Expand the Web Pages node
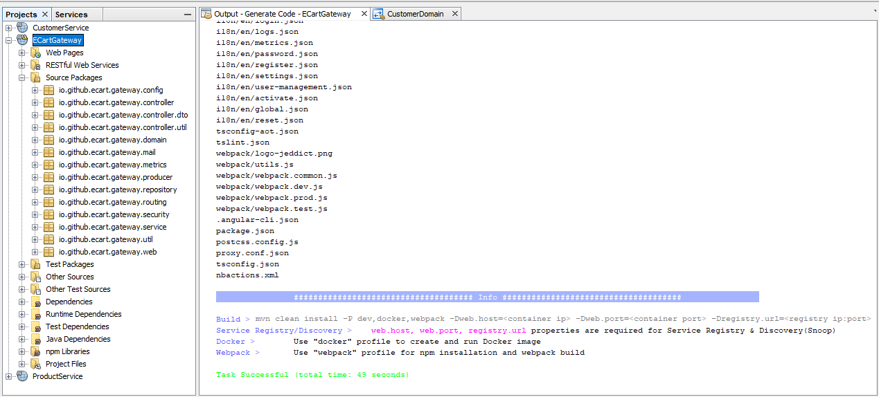Image resolution: width=879 pixels, height=397 pixels. click(22, 53)
